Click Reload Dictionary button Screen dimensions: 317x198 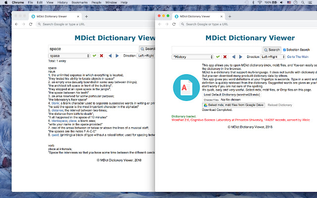[280, 105]
